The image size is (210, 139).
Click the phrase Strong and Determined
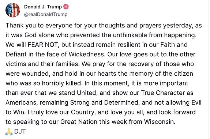[x=104, y=102]
